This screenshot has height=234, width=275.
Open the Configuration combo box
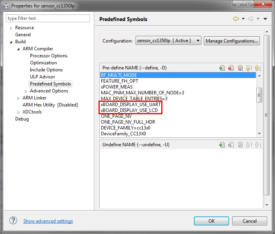[x=168, y=41]
